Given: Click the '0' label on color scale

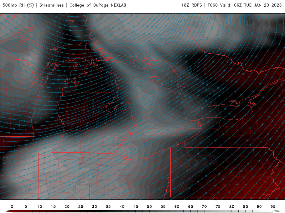Looking at the screenshot, I should coord(12,207).
